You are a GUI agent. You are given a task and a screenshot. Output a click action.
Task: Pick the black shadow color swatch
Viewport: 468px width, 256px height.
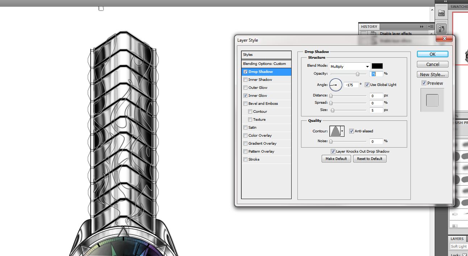pos(377,66)
